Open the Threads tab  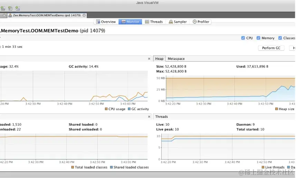point(154,22)
